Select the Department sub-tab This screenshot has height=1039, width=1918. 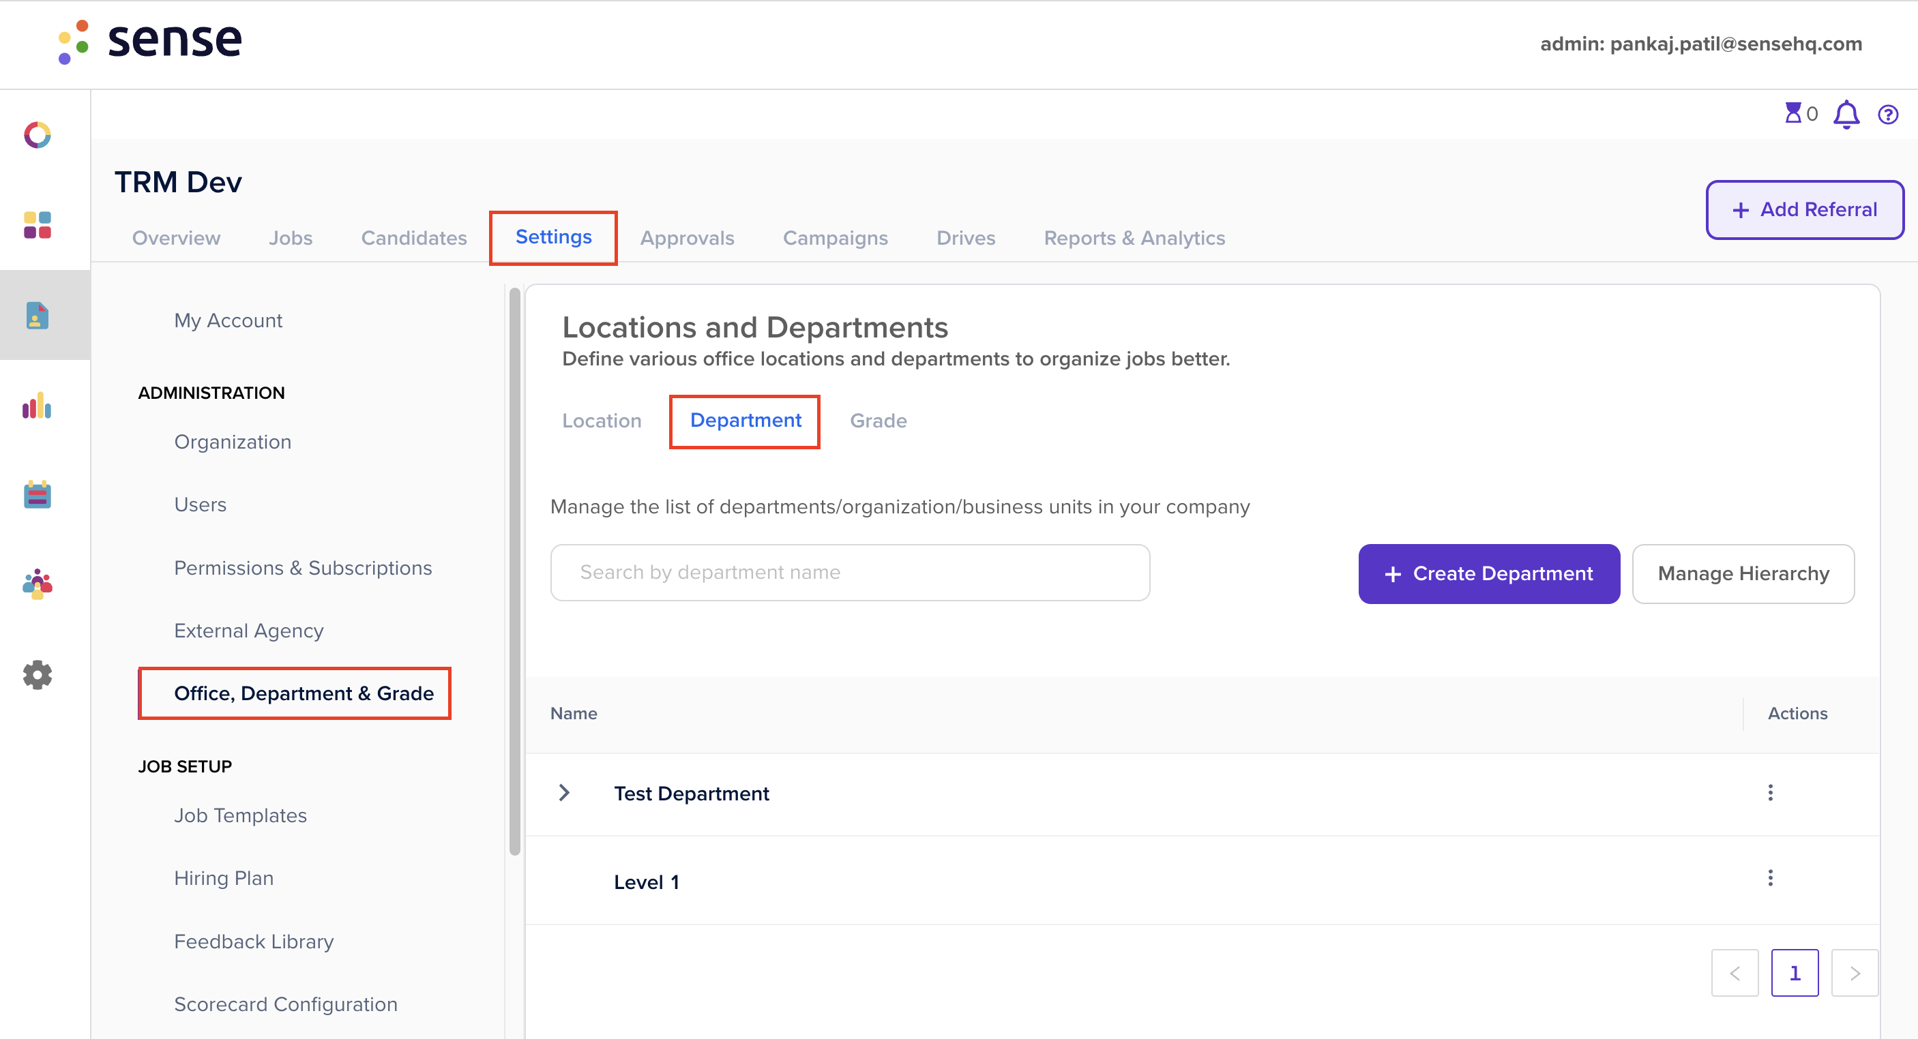point(746,421)
